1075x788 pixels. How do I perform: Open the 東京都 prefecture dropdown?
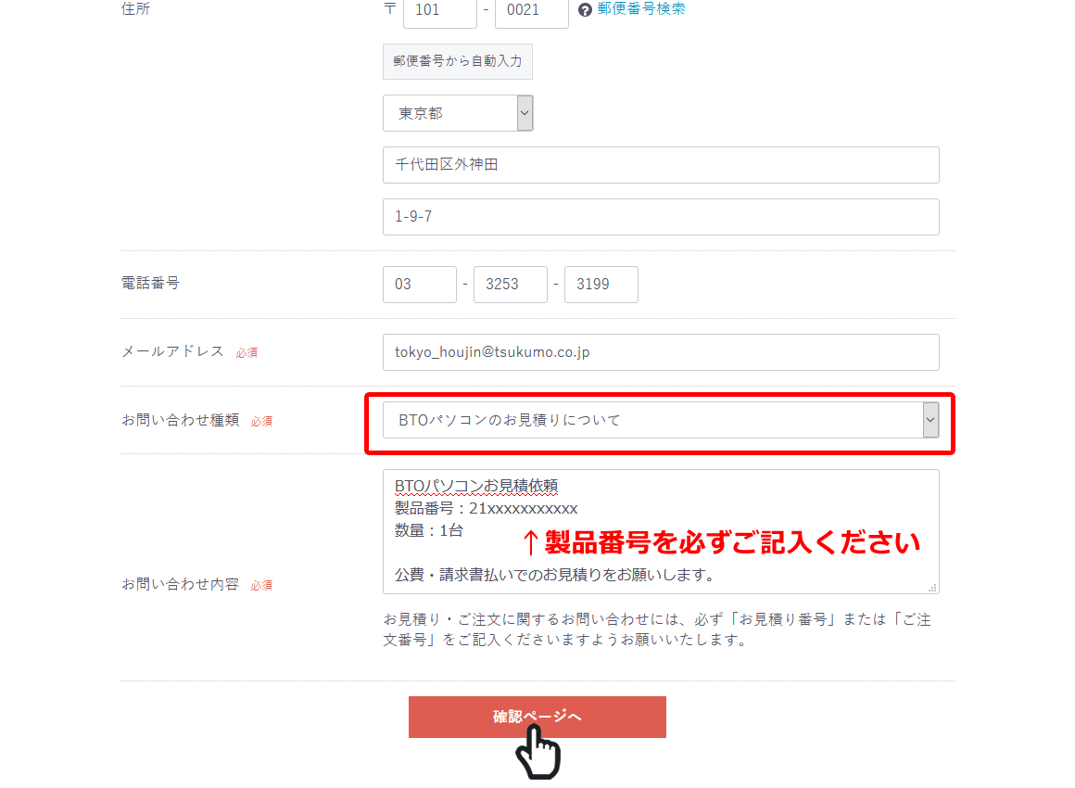(458, 112)
